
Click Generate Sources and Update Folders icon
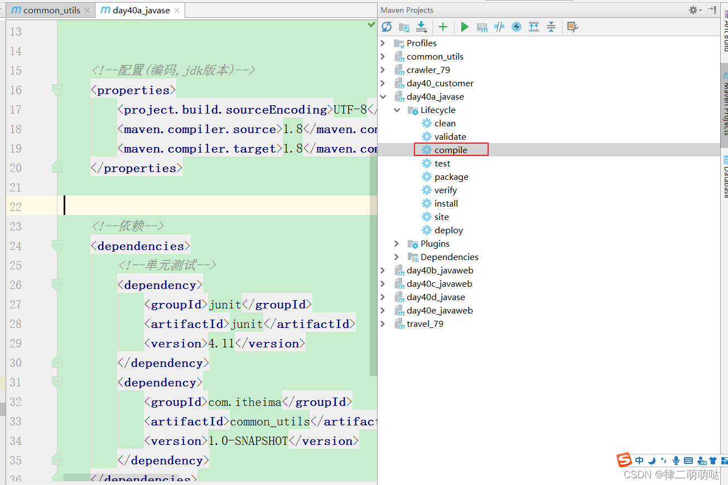point(404,27)
